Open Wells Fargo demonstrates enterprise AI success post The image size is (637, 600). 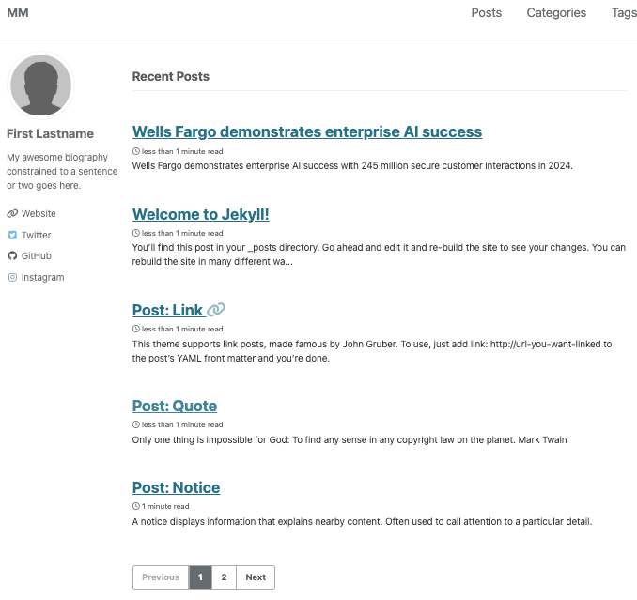tap(307, 132)
